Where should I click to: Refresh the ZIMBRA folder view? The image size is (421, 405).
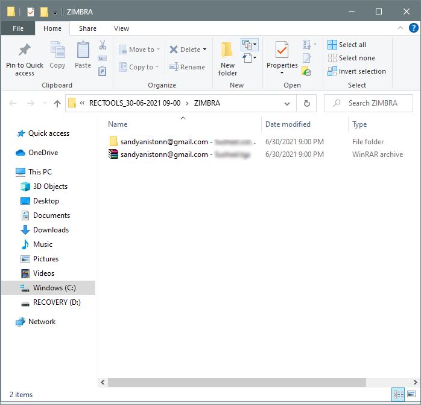coord(306,103)
